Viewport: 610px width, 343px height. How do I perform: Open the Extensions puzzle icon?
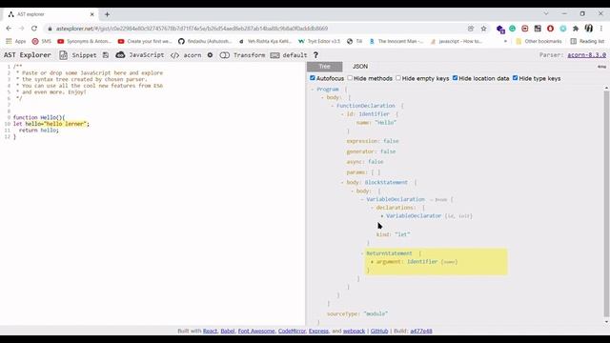click(x=576, y=29)
